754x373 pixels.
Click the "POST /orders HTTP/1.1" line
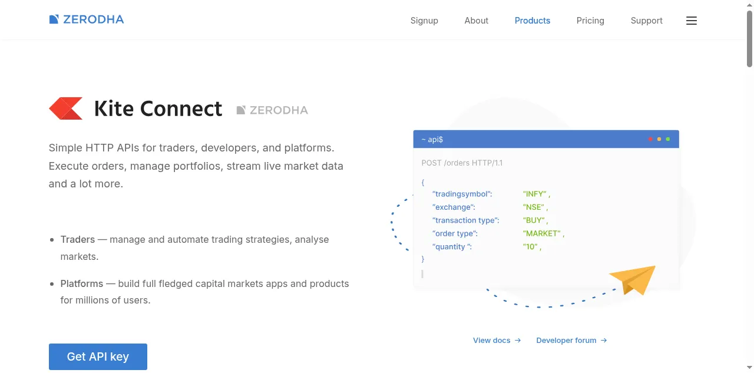tap(462, 163)
